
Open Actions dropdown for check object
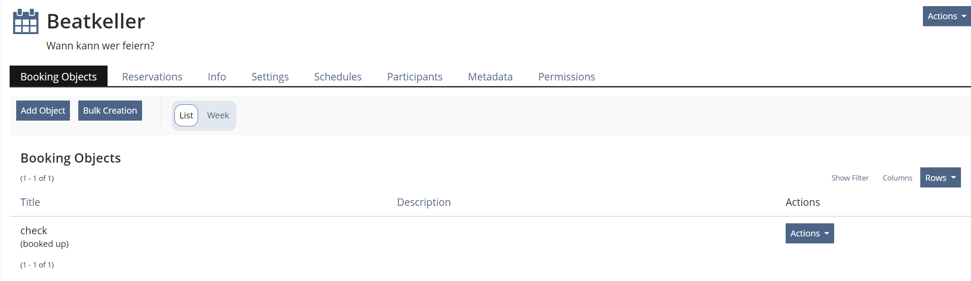[809, 233]
